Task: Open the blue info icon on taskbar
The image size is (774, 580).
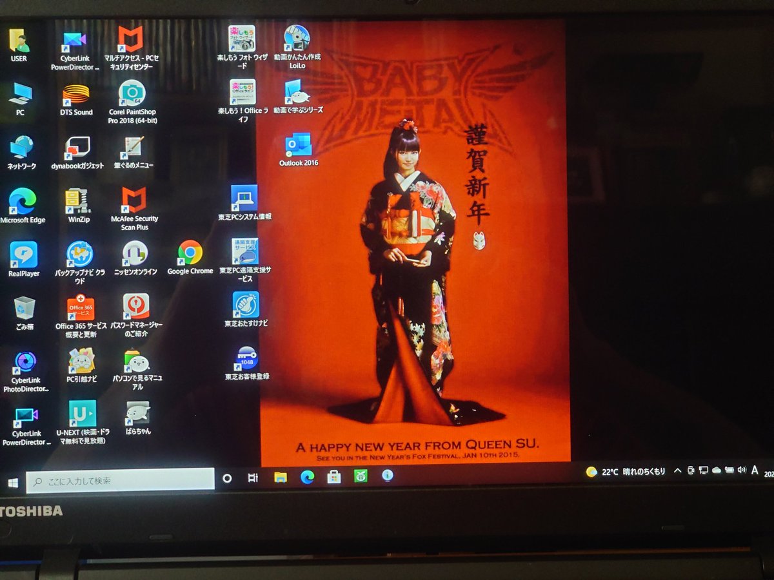Action: [387, 476]
